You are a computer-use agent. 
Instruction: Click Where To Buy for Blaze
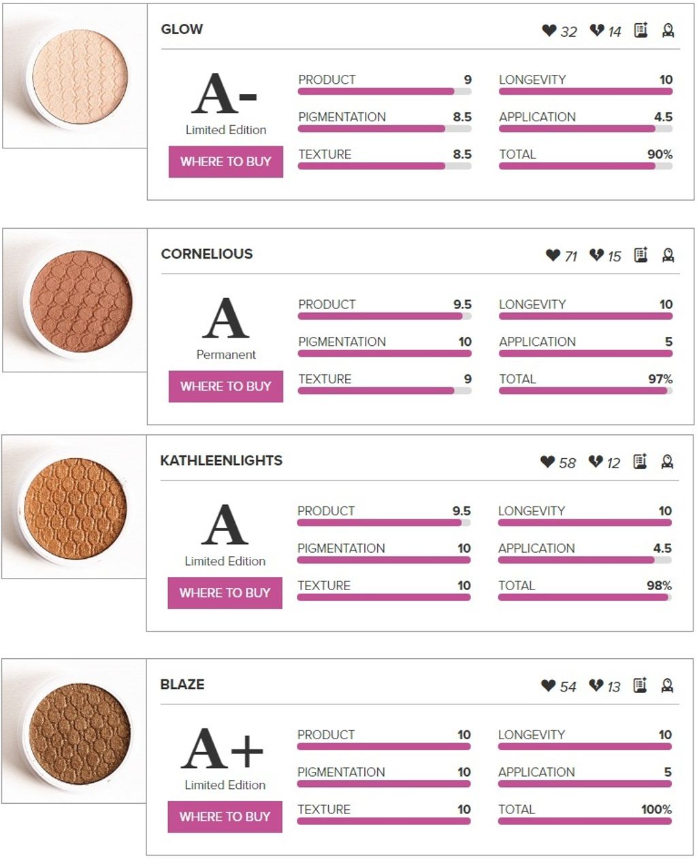coord(225,817)
